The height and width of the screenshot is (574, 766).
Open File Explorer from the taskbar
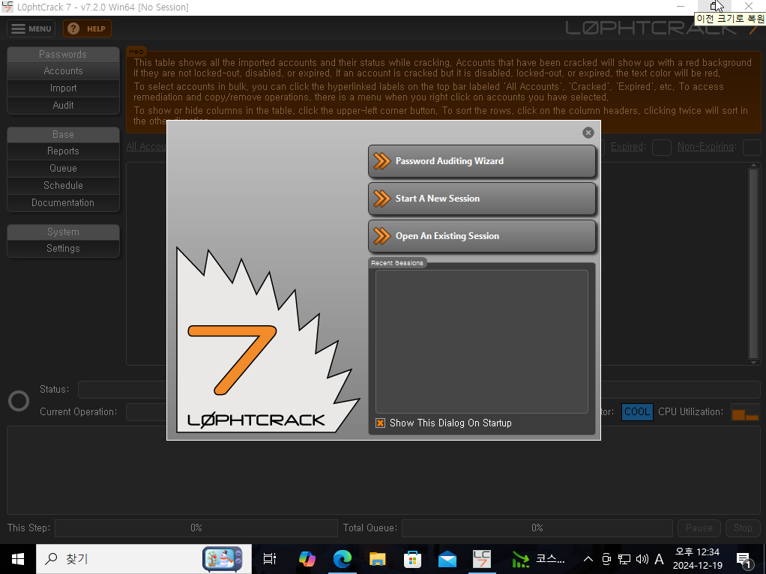378,559
